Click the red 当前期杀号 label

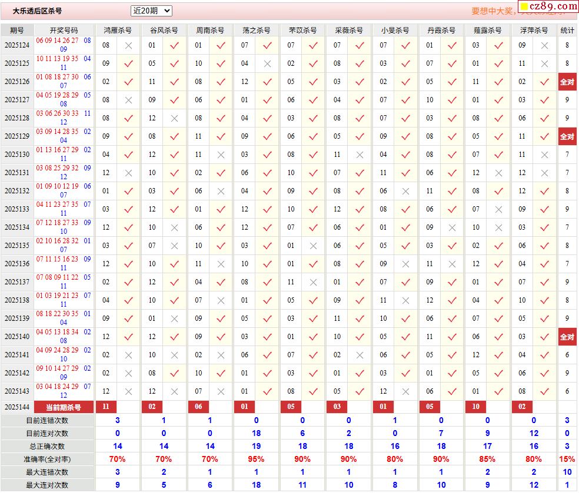pos(64,407)
